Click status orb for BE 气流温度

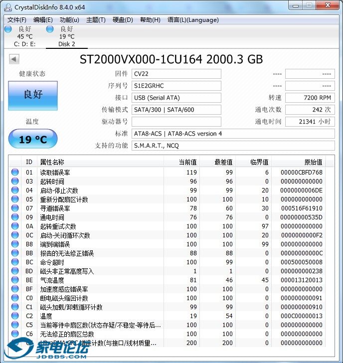[x=15, y=280]
